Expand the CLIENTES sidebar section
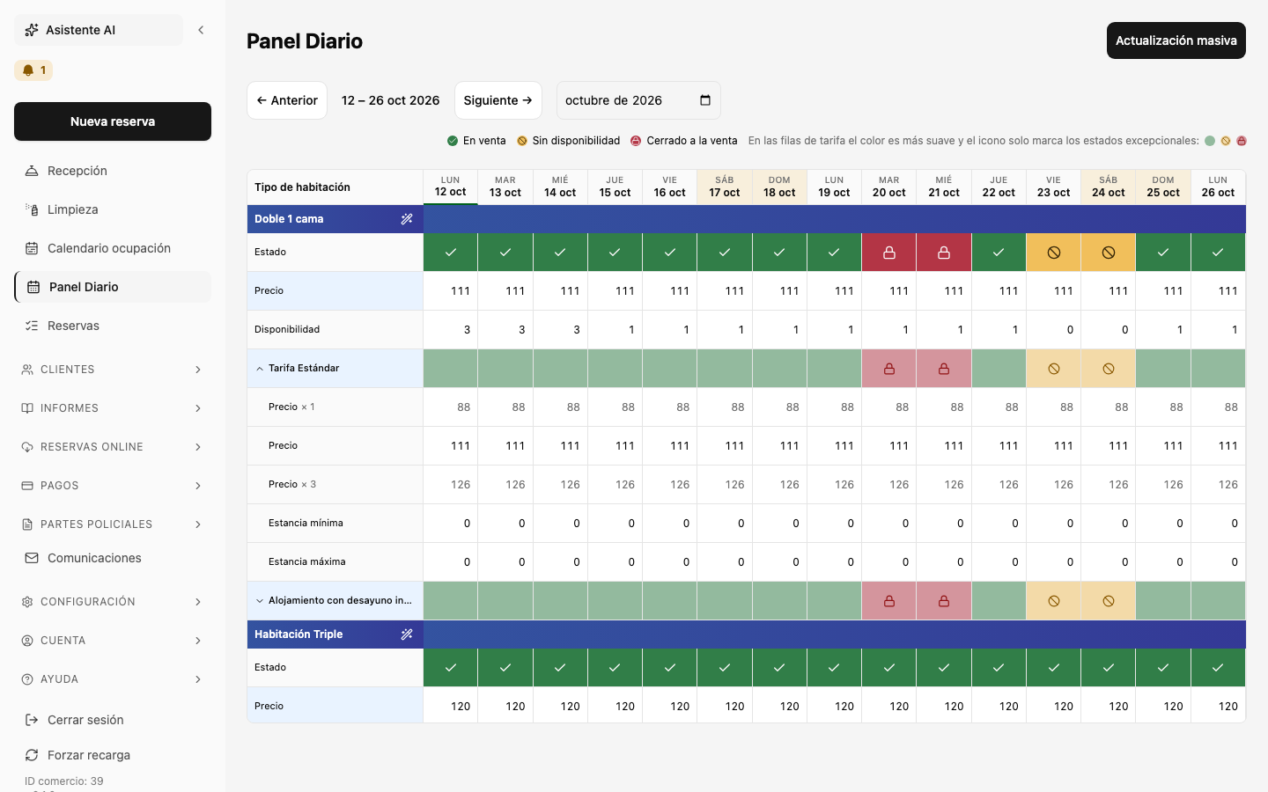This screenshot has height=792, width=1268. tap(113, 370)
